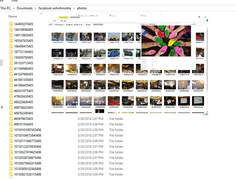Sort by the Name column header
The height and width of the screenshot is (179, 236).
pyautogui.click(x=13, y=16)
